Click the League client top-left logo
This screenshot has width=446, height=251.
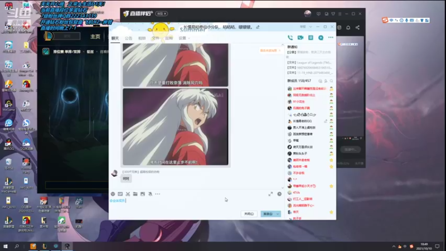[x=49, y=36]
